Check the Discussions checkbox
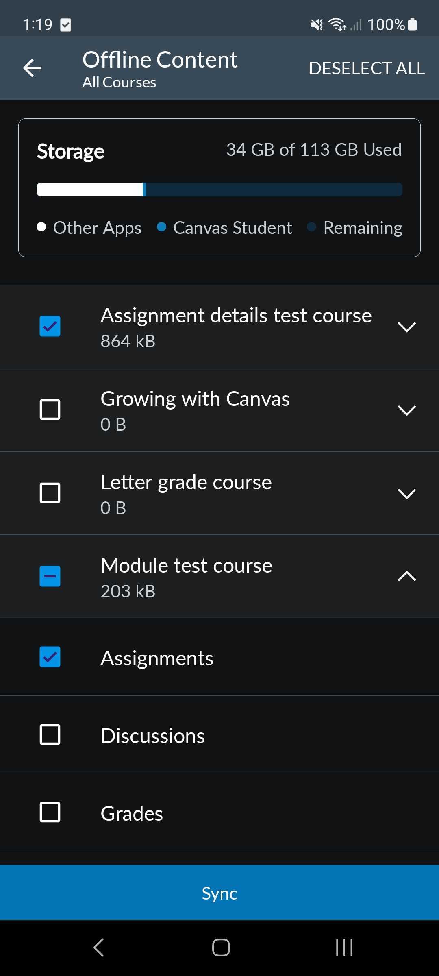This screenshot has height=976, width=439. pyautogui.click(x=50, y=734)
